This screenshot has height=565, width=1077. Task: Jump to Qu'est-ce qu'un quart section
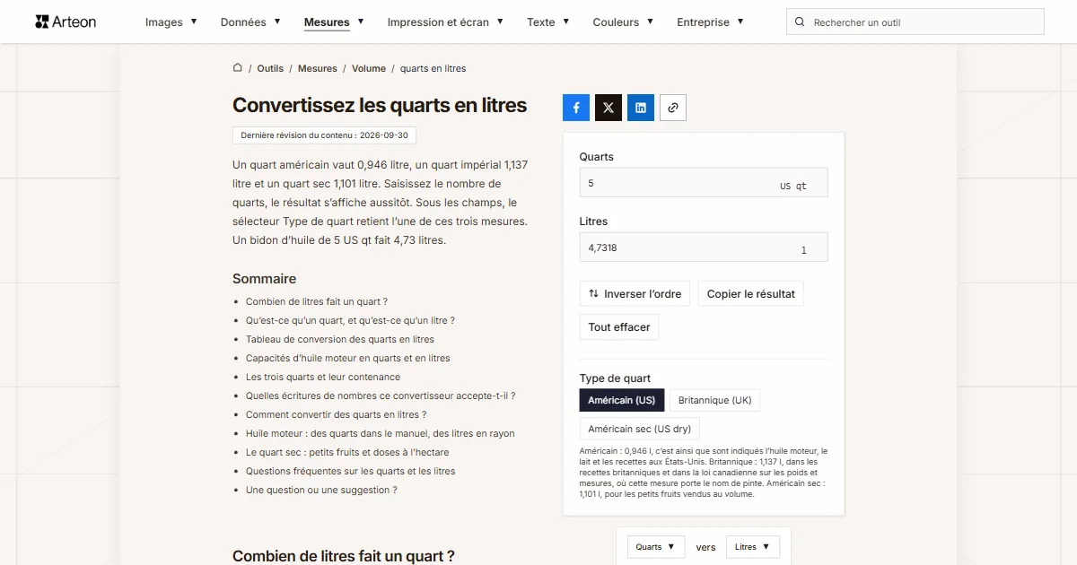click(x=350, y=320)
